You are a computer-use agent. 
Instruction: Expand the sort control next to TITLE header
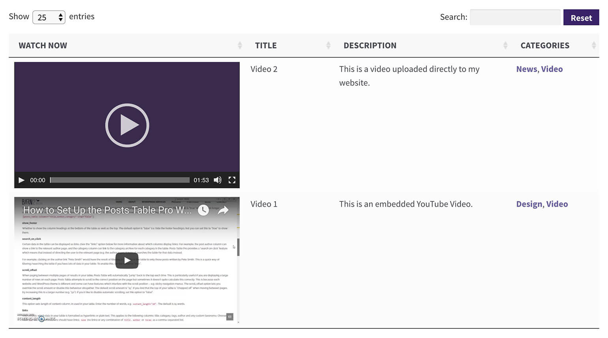click(x=328, y=45)
